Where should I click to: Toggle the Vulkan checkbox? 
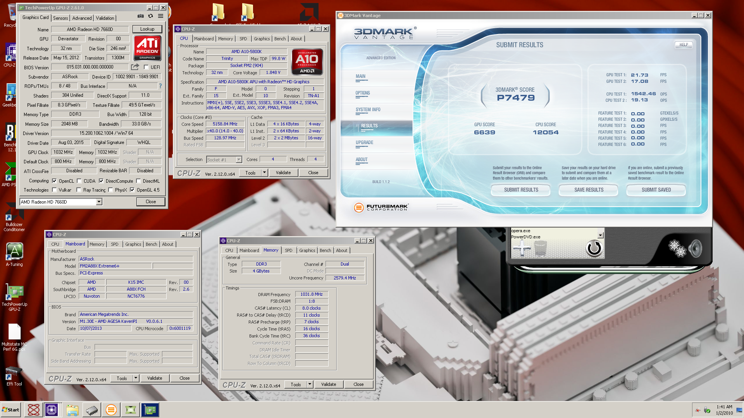click(54, 190)
